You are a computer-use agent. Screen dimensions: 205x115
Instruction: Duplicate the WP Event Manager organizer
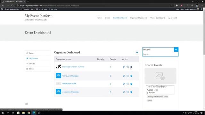coord(127,76)
